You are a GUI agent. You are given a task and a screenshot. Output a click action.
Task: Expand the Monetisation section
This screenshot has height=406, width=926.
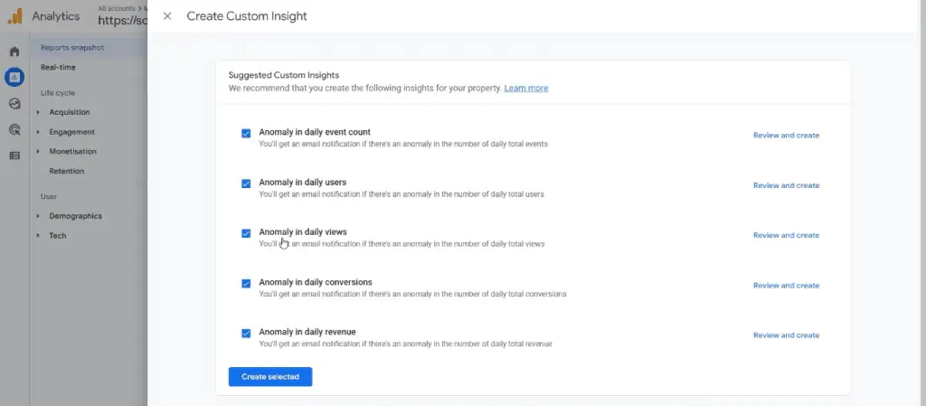click(x=38, y=152)
